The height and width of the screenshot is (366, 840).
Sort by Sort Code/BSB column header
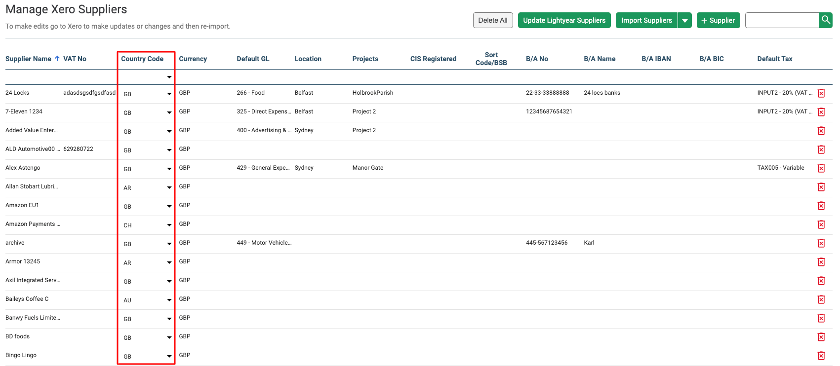point(491,59)
